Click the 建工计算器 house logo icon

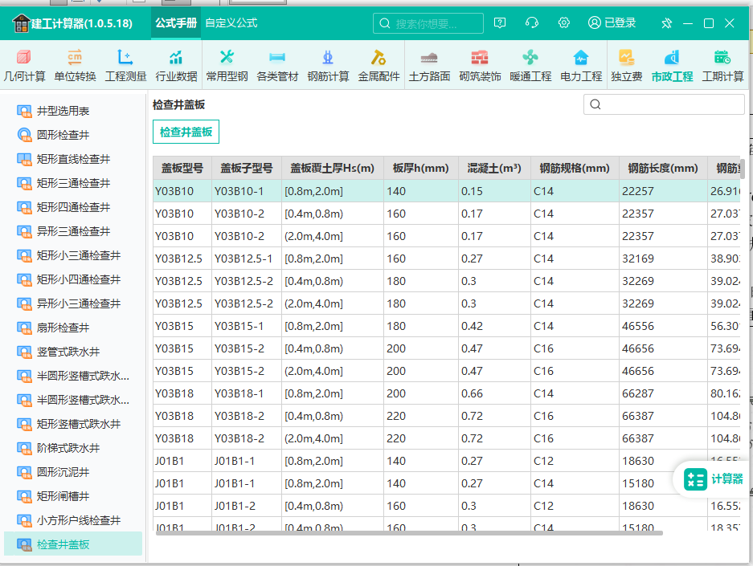tap(21, 23)
